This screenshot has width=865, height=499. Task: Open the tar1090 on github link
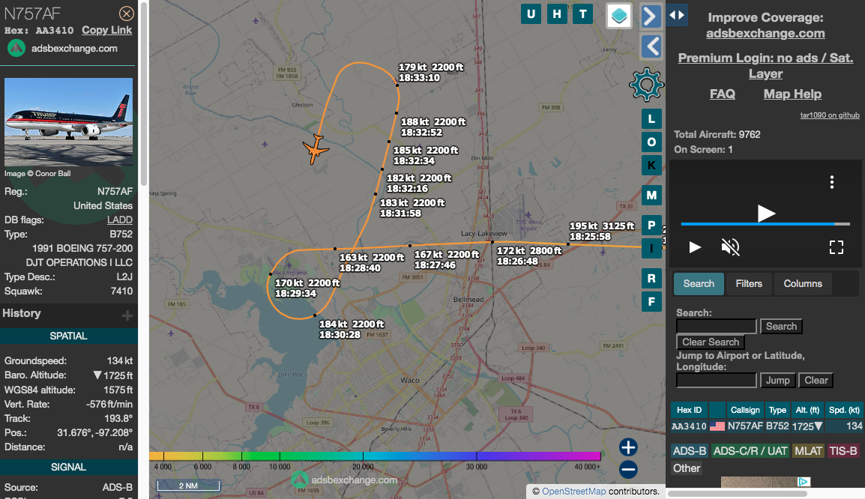pos(830,115)
